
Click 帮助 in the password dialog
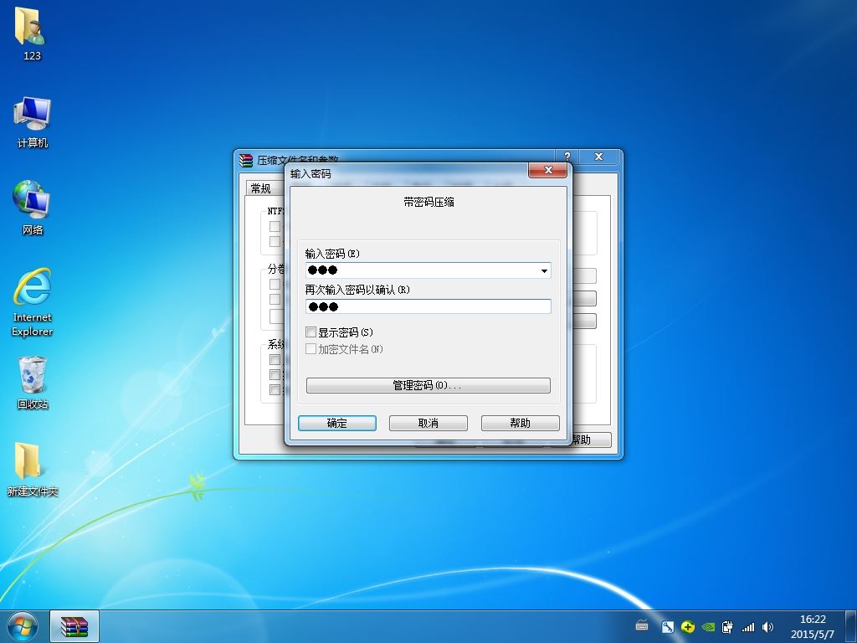520,423
